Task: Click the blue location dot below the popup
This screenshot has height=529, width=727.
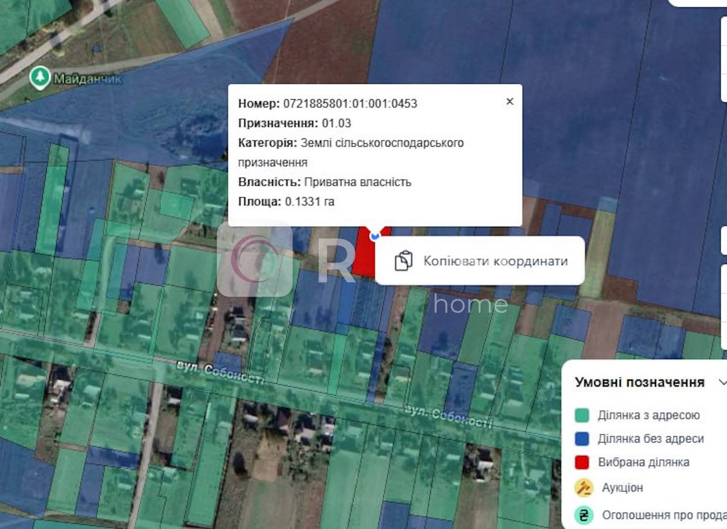Action: [374, 236]
